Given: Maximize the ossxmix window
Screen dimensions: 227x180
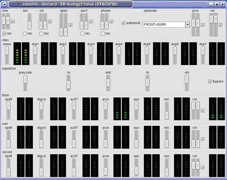Looking at the screenshot, I should click(x=217, y=5).
